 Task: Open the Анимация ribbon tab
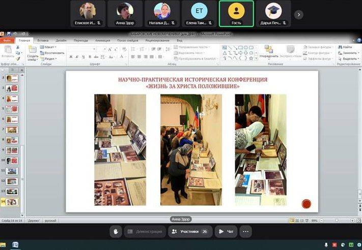(x=102, y=40)
